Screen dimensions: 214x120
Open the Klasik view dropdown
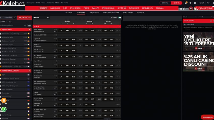(x=190, y=17)
